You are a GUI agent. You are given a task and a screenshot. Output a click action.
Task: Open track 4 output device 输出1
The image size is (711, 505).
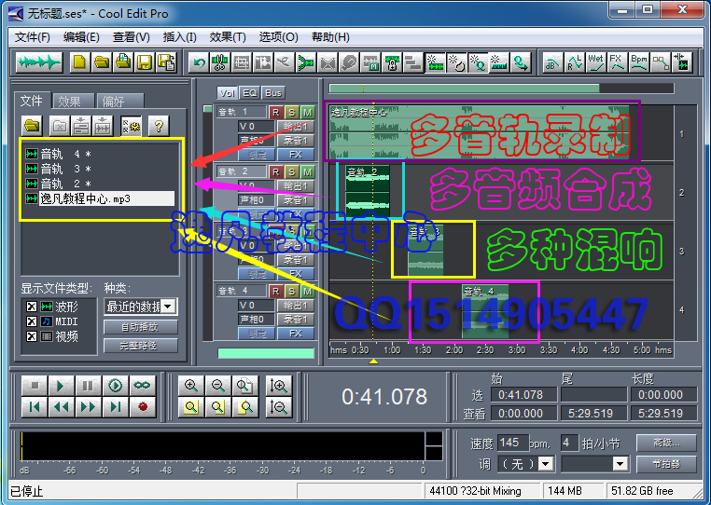pos(296,306)
